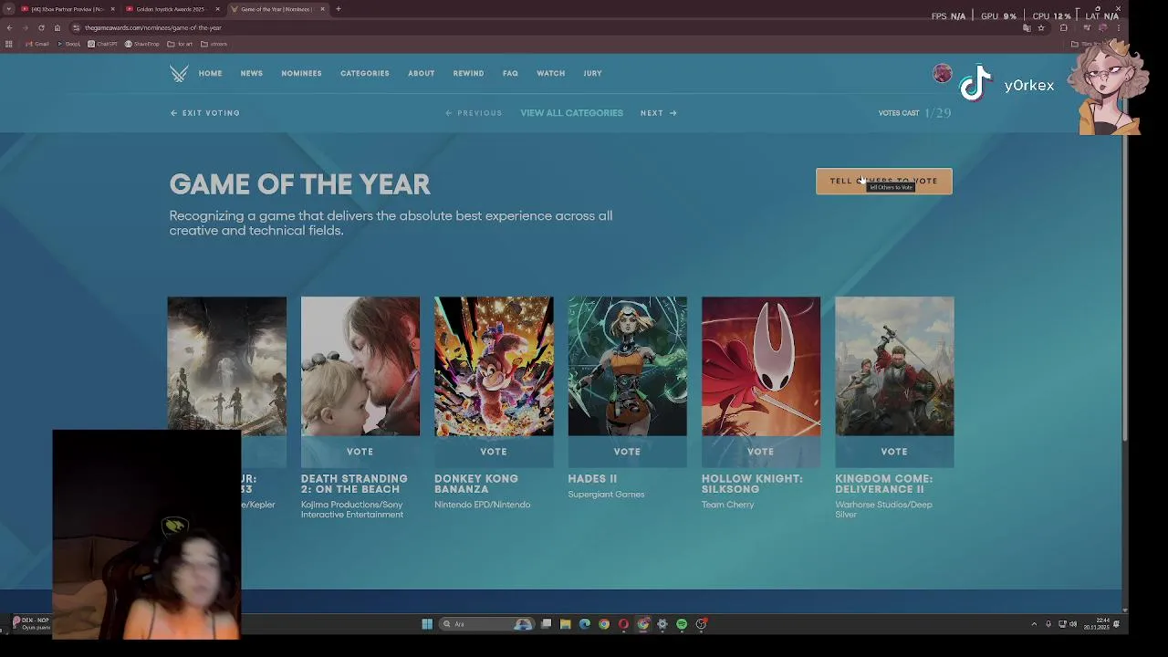Image resolution: width=1168 pixels, height=657 pixels.
Task: Open the WATCH menu item
Action: (x=551, y=73)
